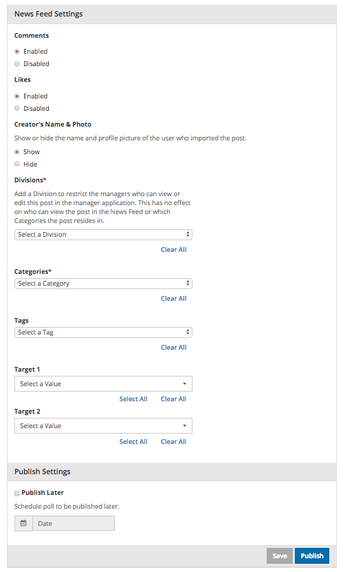The image size is (343, 572).
Task: Click into the Date input field
Action: click(x=74, y=523)
